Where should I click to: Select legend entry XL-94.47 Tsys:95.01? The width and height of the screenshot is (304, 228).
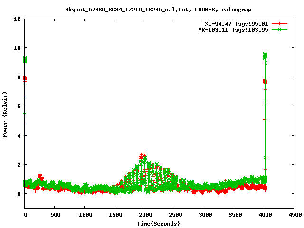click(237, 24)
